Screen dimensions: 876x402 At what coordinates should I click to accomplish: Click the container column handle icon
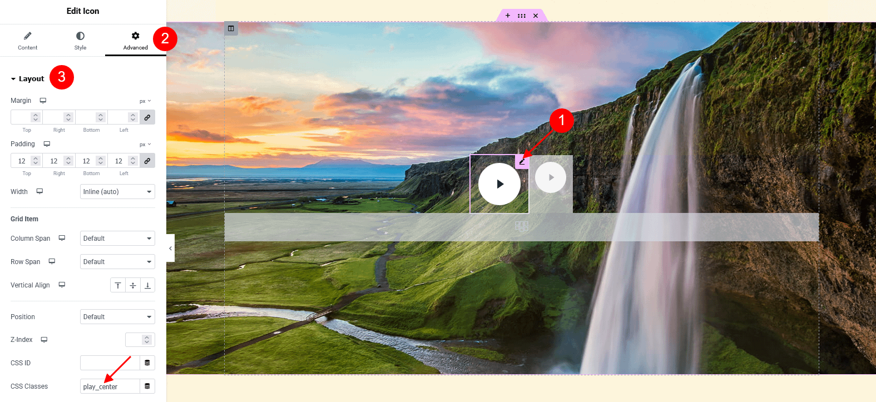231,28
